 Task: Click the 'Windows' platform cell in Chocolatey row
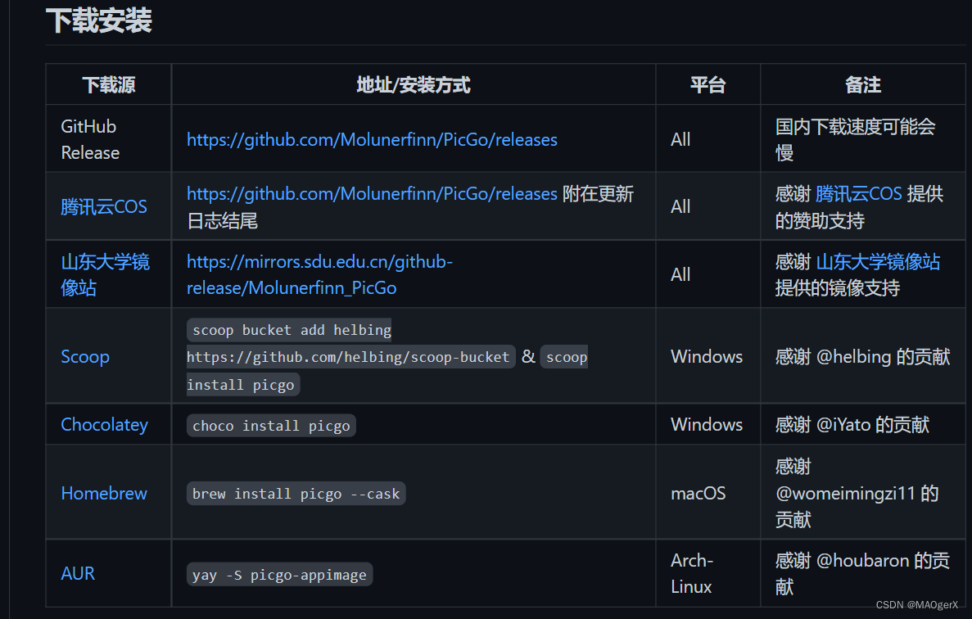(x=707, y=424)
